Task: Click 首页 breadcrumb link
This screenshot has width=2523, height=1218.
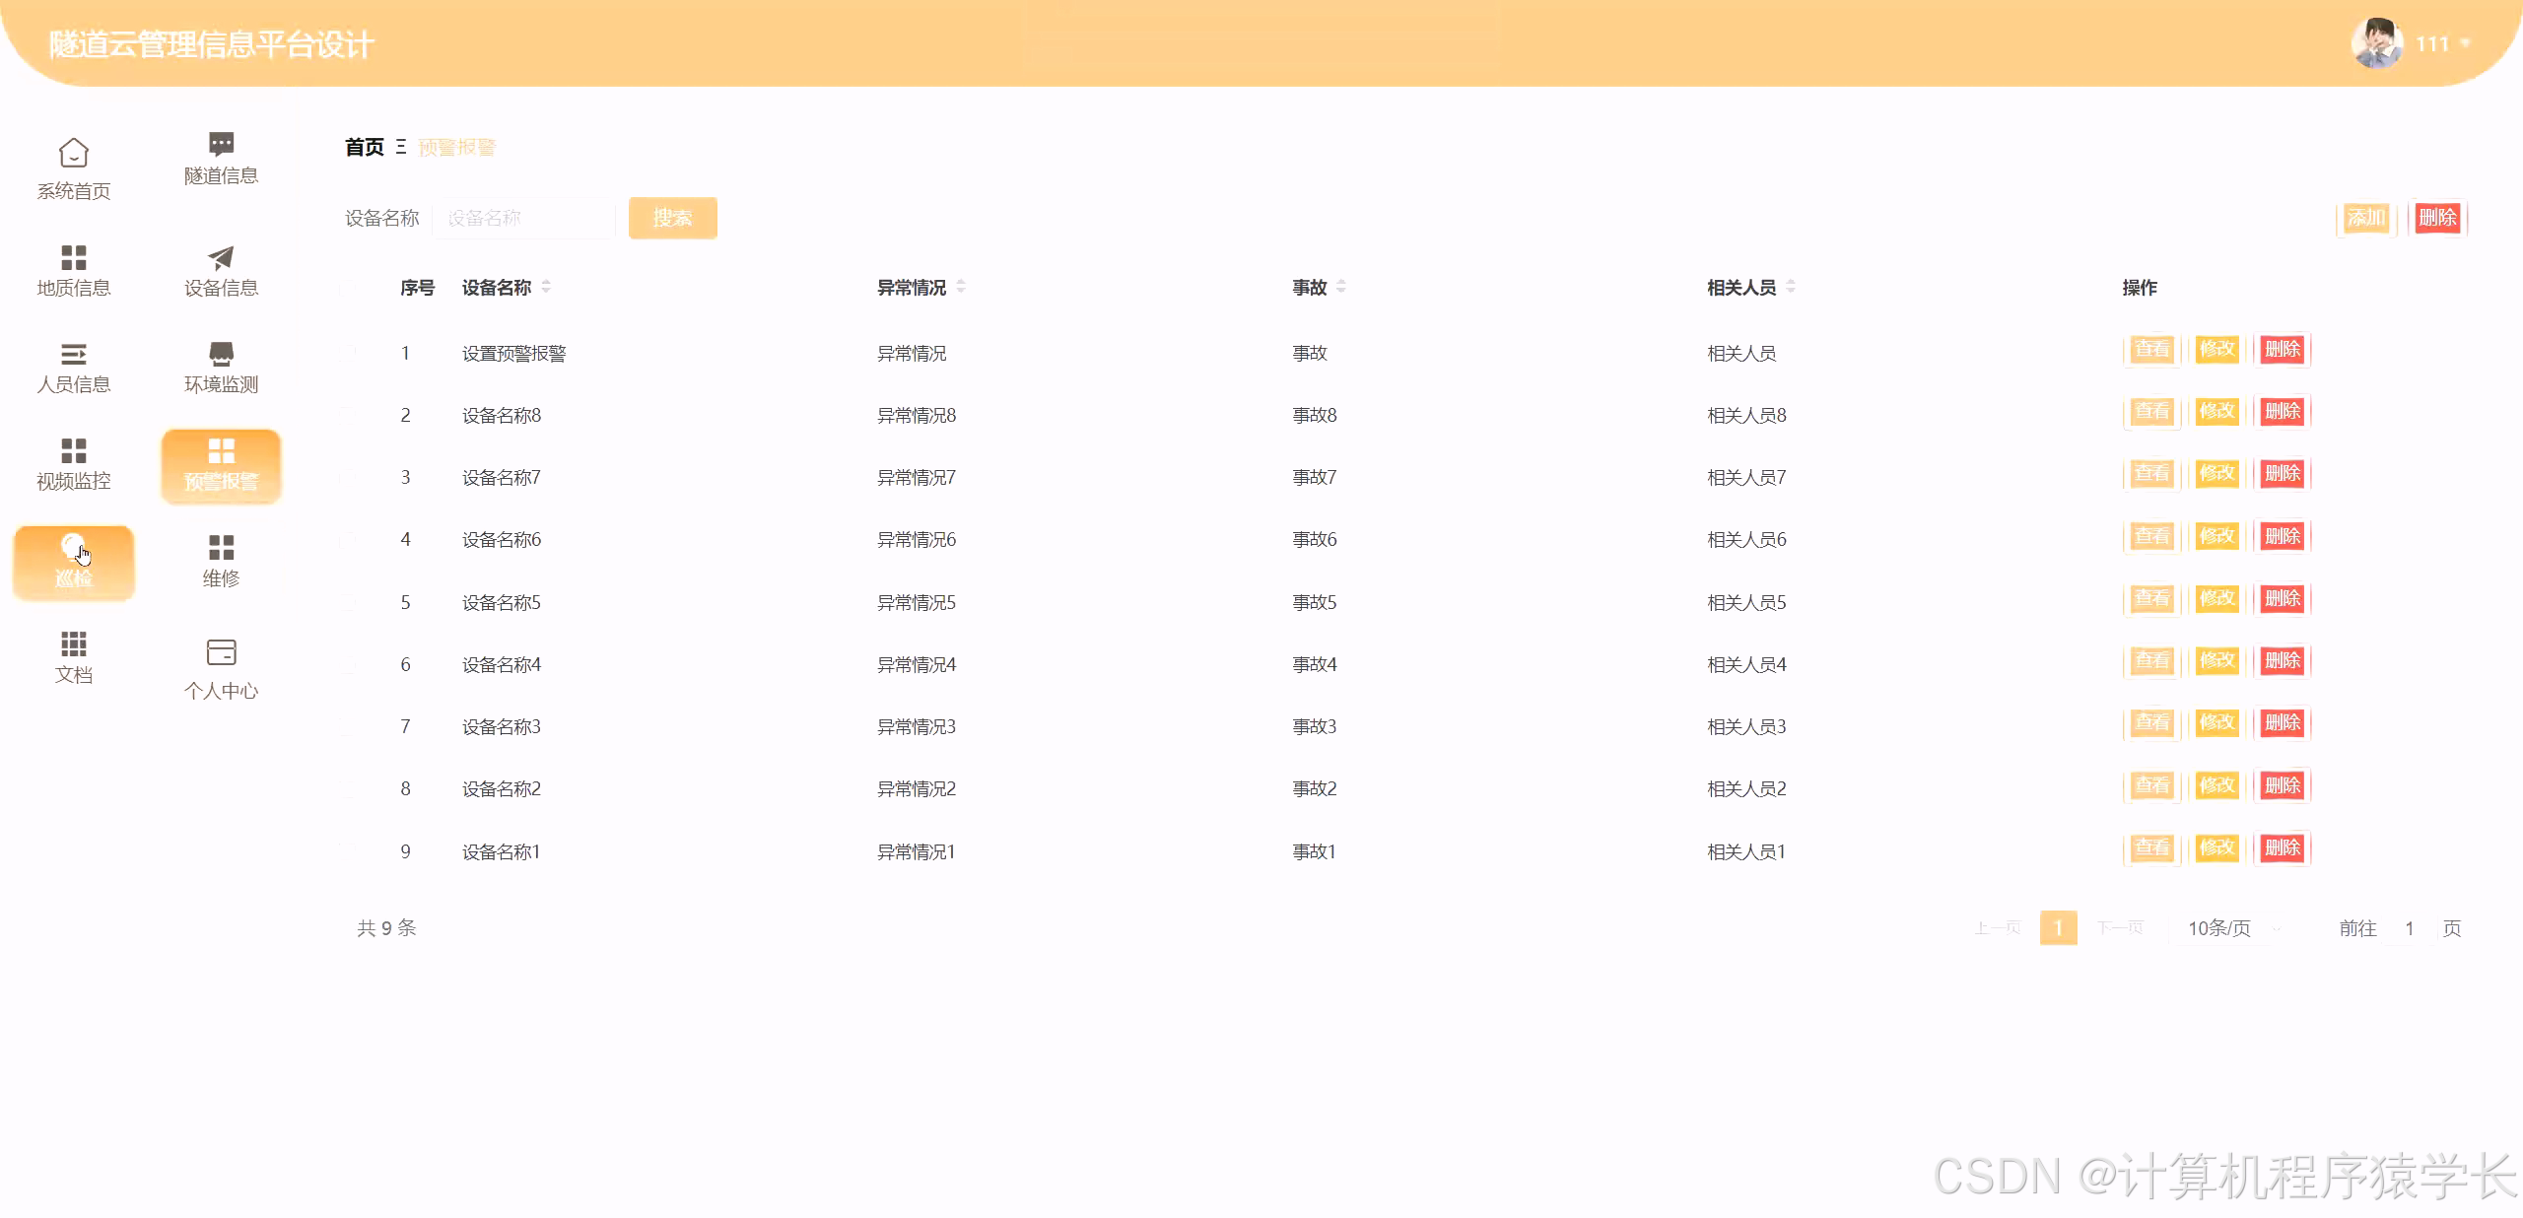Action: pos(365,147)
